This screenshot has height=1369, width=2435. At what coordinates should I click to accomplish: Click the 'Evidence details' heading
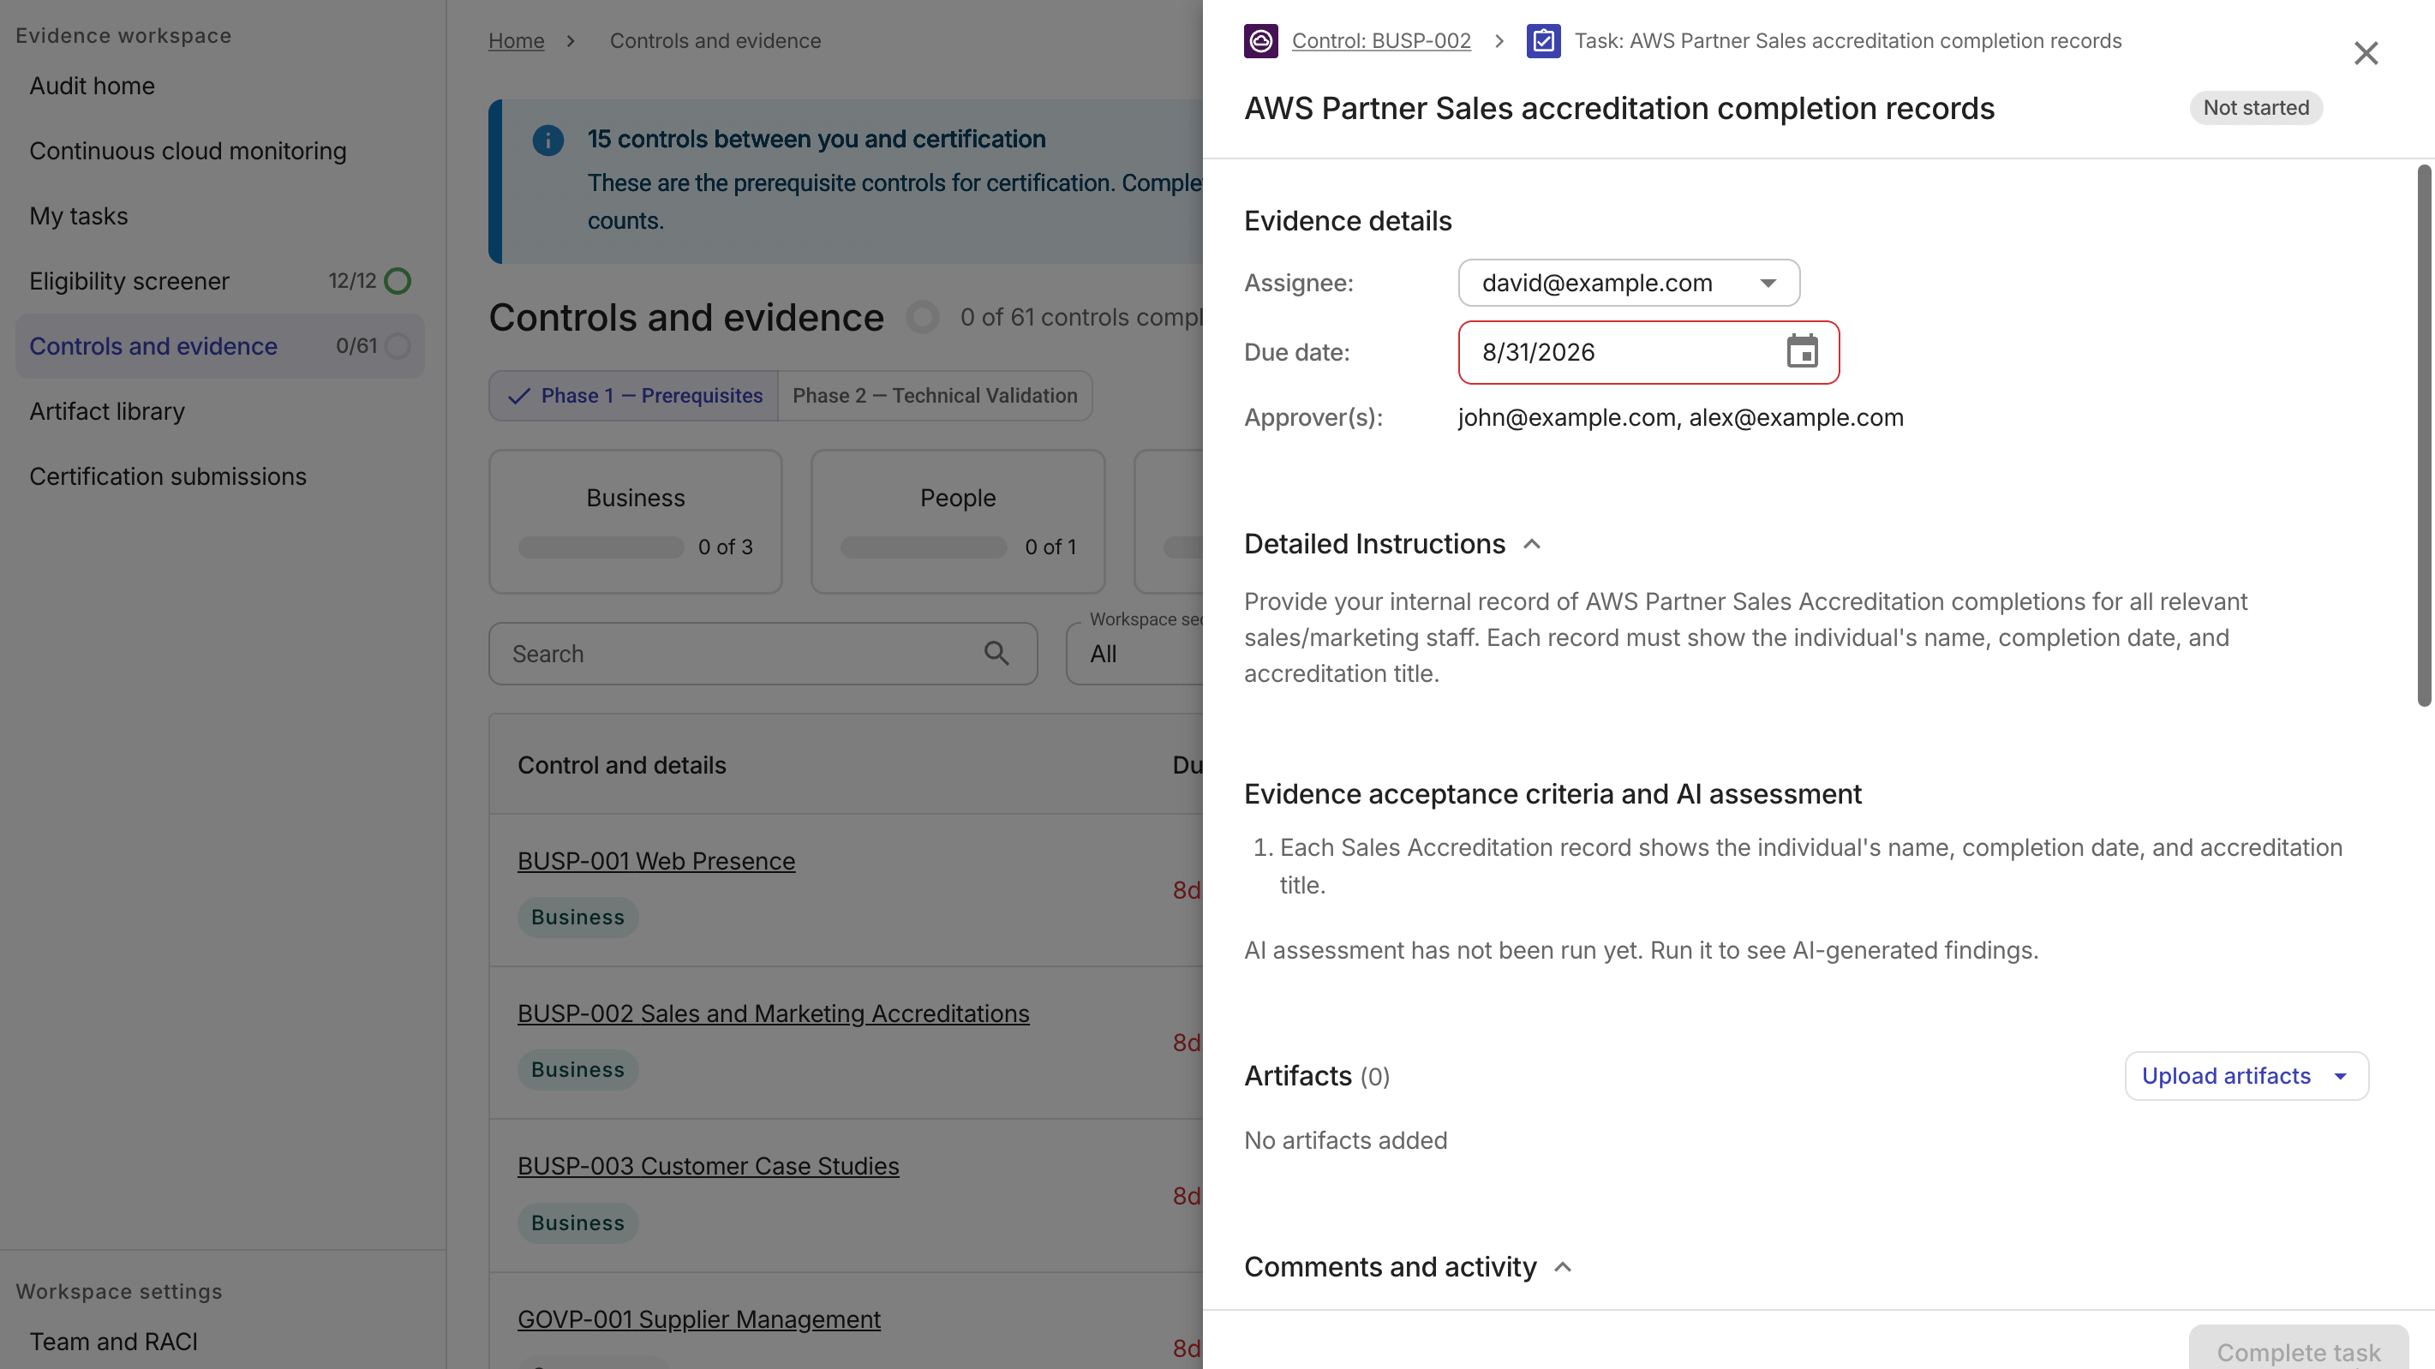click(1347, 220)
